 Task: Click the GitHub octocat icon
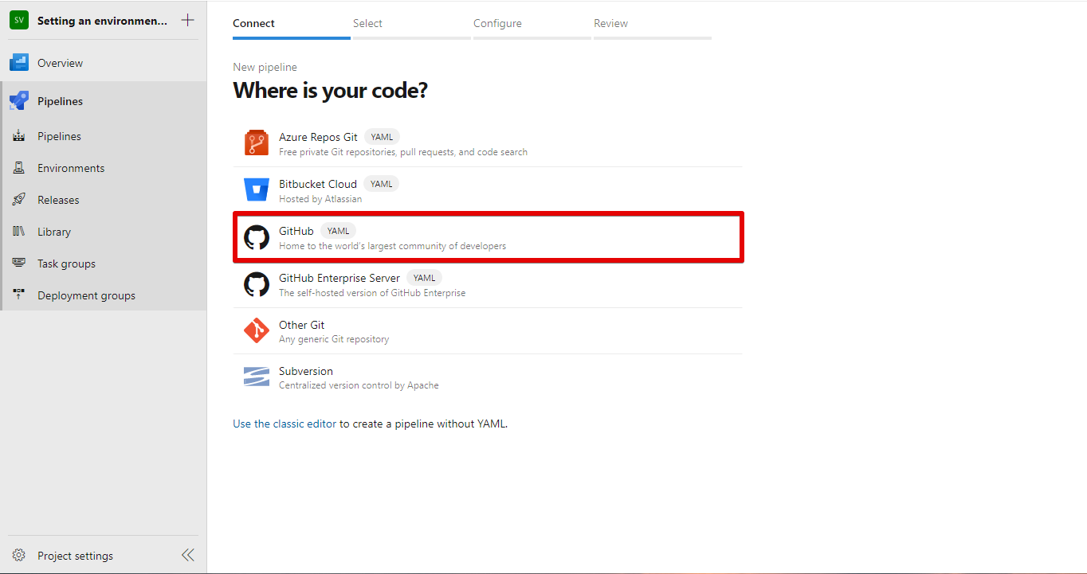click(257, 237)
